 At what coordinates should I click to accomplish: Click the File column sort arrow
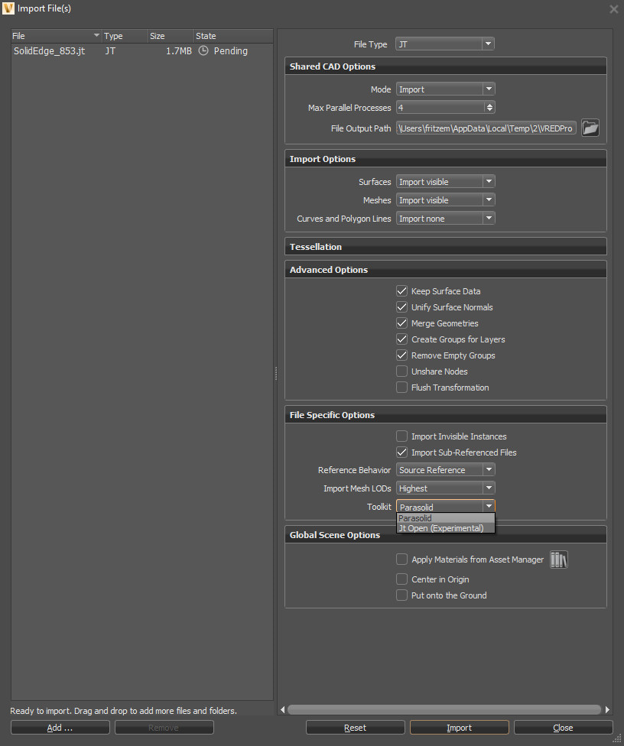(96, 35)
